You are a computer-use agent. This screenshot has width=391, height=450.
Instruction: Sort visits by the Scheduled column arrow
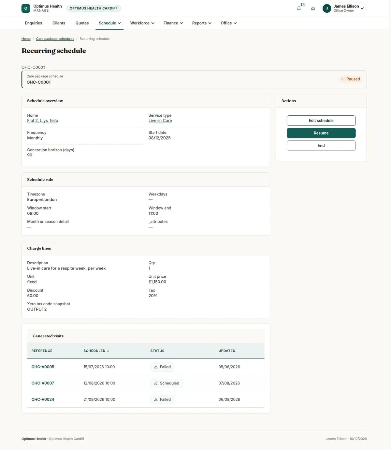108,351
